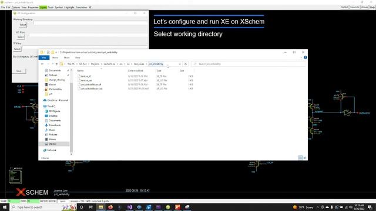Click the Windows Start button
Image resolution: width=376 pixels, height=211 pixels.
(5, 207)
